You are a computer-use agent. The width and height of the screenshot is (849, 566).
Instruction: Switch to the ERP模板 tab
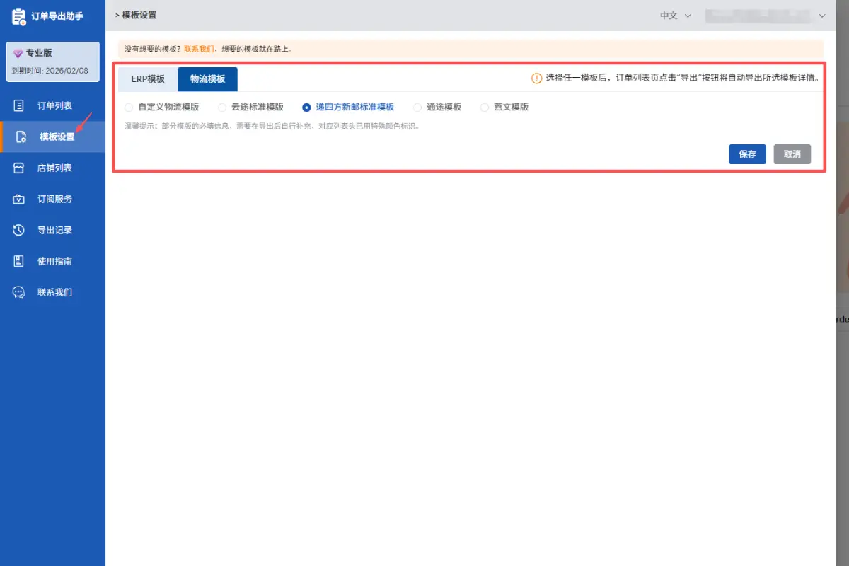coord(148,79)
